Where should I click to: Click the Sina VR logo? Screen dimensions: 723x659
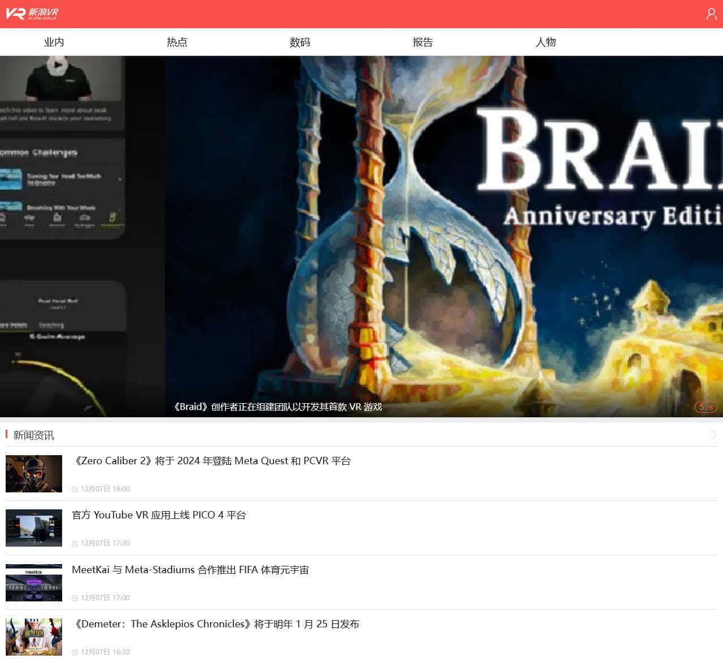(32, 14)
